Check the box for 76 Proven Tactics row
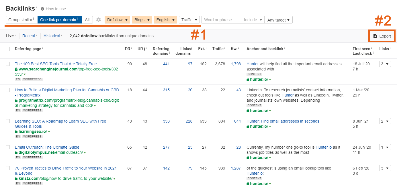Viewport: 397px width, 189px height. tap(8, 168)
